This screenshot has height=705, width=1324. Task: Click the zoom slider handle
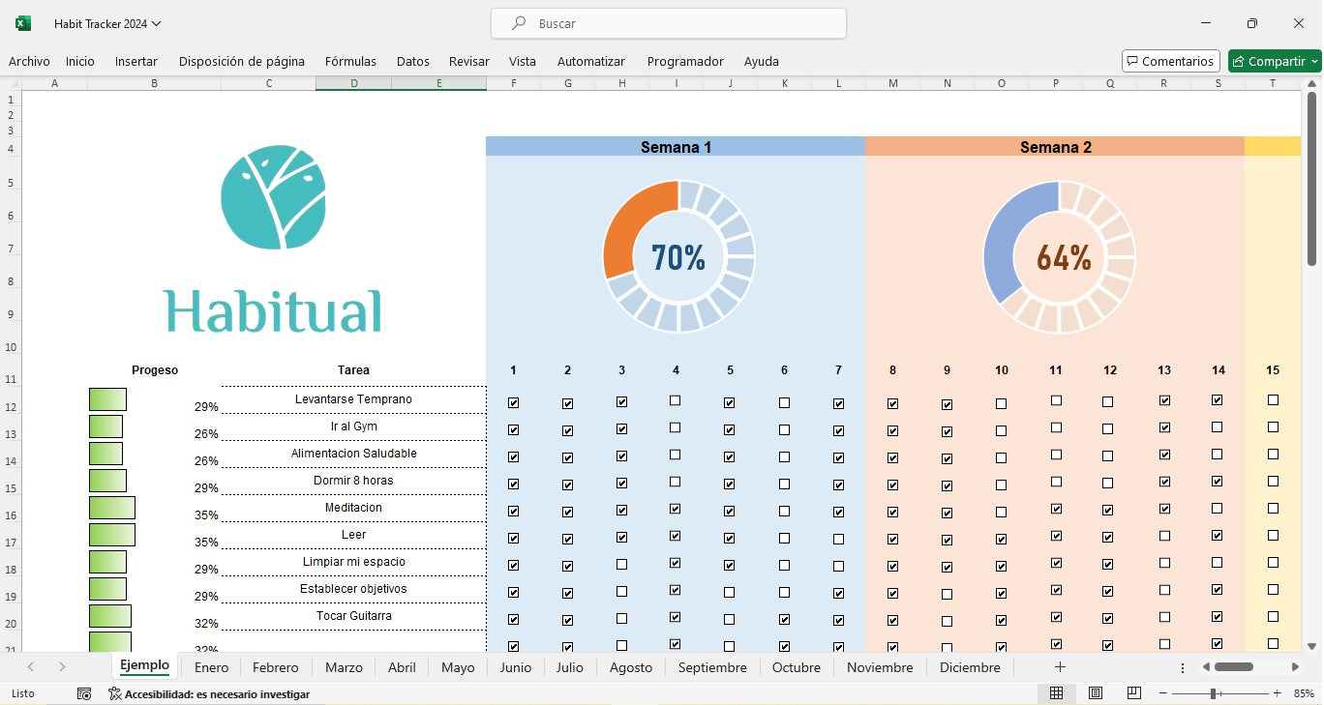click(x=1213, y=693)
